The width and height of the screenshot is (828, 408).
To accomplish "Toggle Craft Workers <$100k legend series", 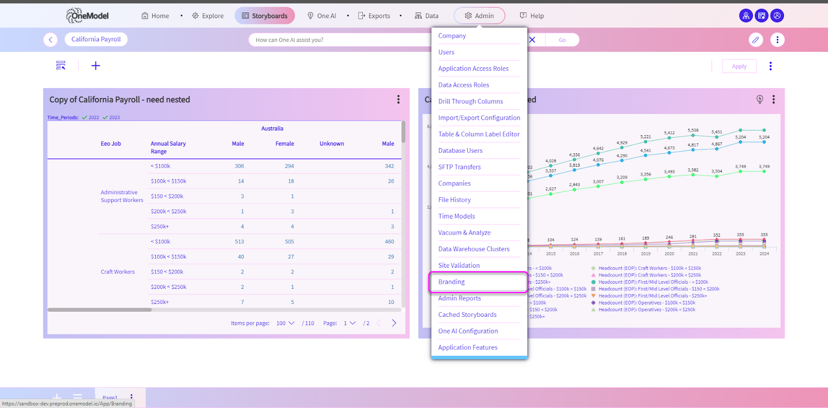I will [538, 268].
